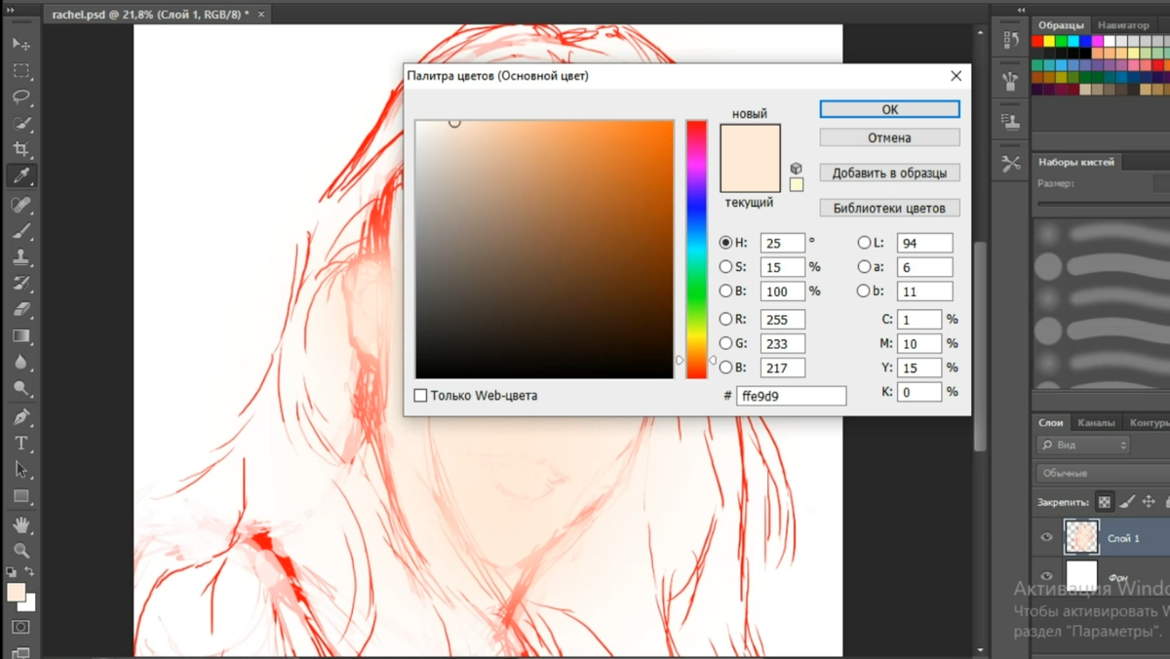The image size is (1170, 659).
Task: Click Добавить в образцы button
Action: coord(889,173)
